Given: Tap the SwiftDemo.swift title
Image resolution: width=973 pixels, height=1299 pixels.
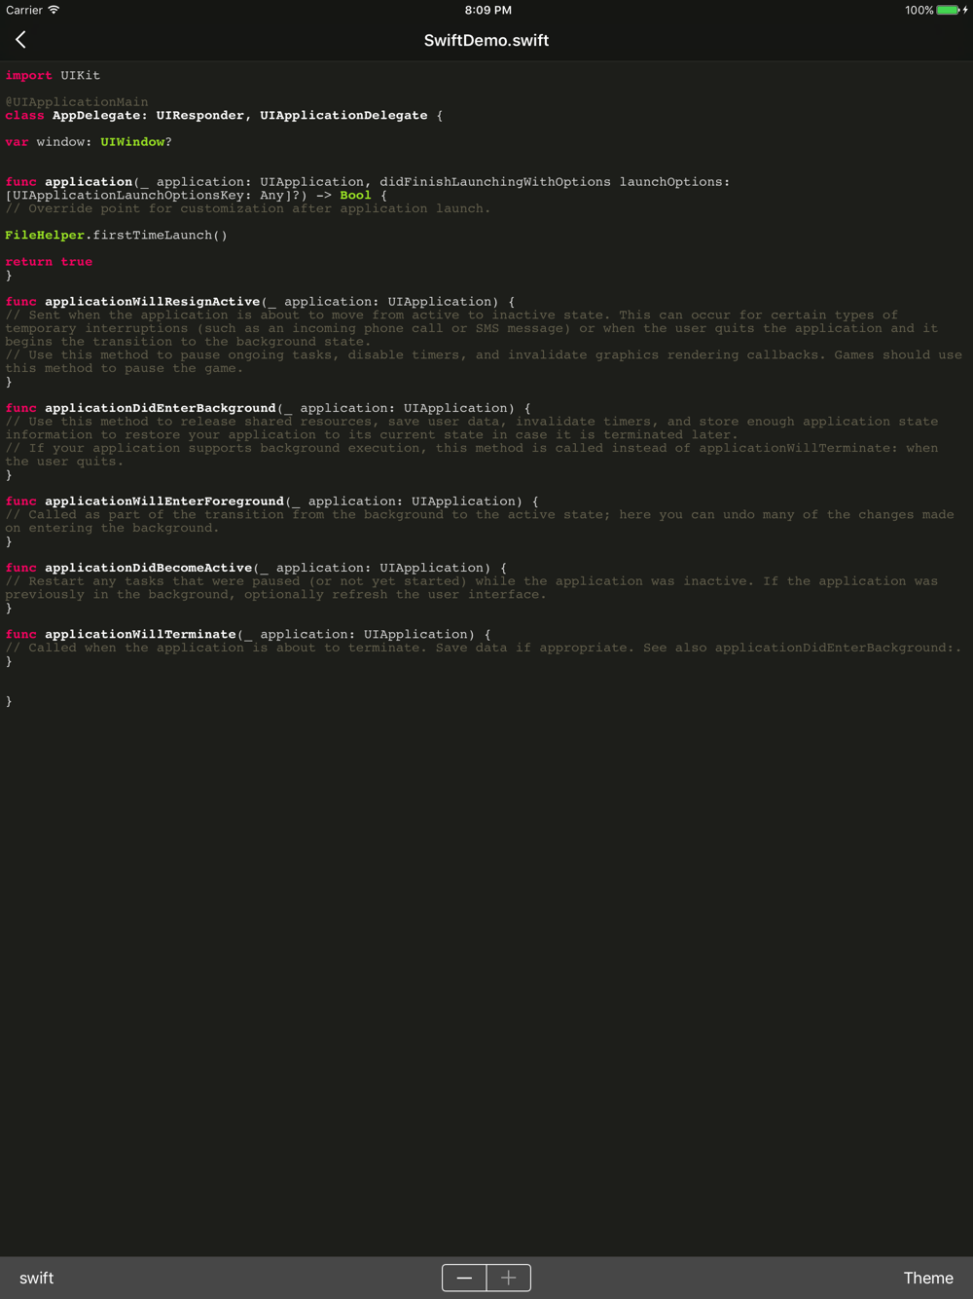Looking at the screenshot, I should pyautogui.click(x=486, y=40).
